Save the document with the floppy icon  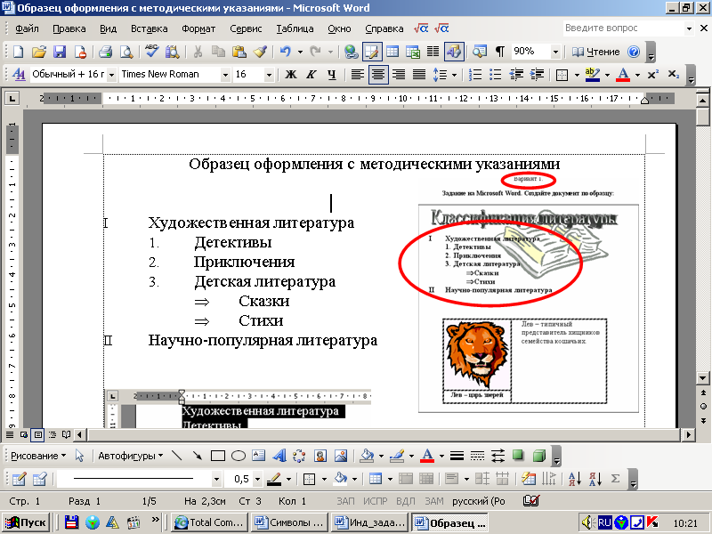point(60,52)
